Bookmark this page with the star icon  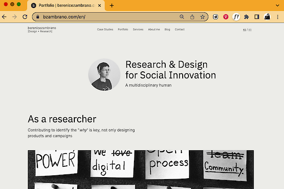pos(203,17)
